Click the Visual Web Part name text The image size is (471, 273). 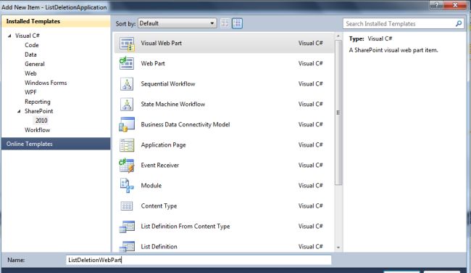(162, 43)
